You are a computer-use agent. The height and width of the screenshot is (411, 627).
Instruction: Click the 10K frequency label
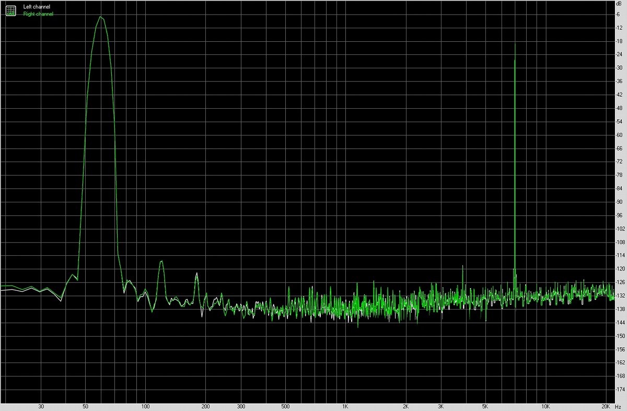point(545,406)
